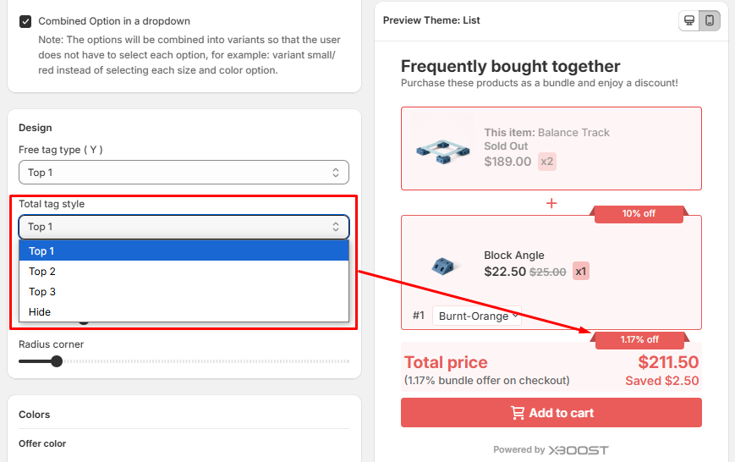Select Top 3 from the list
The height and width of the screenshot is (462, 735).
coord(42,292)
